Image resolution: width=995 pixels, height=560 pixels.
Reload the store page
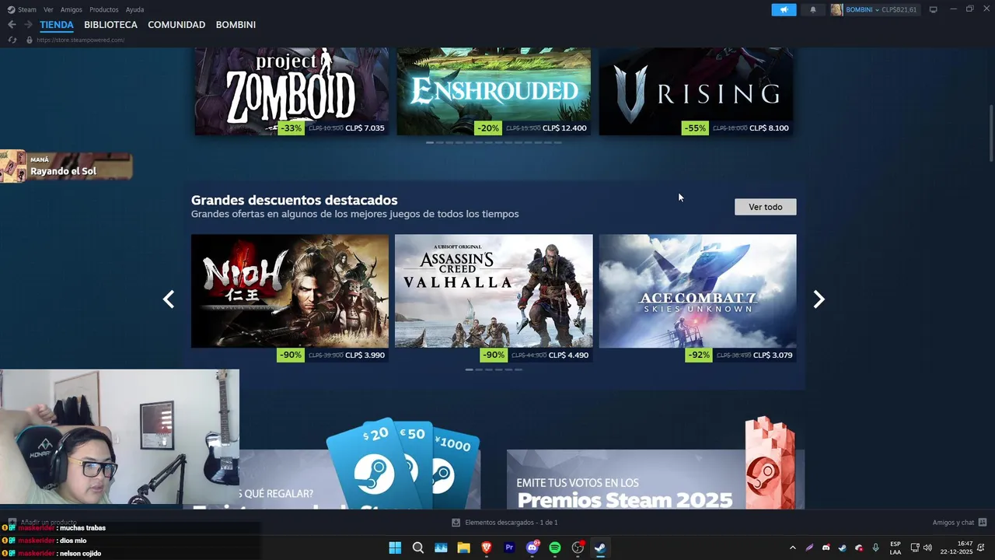[x=12, y=40]
